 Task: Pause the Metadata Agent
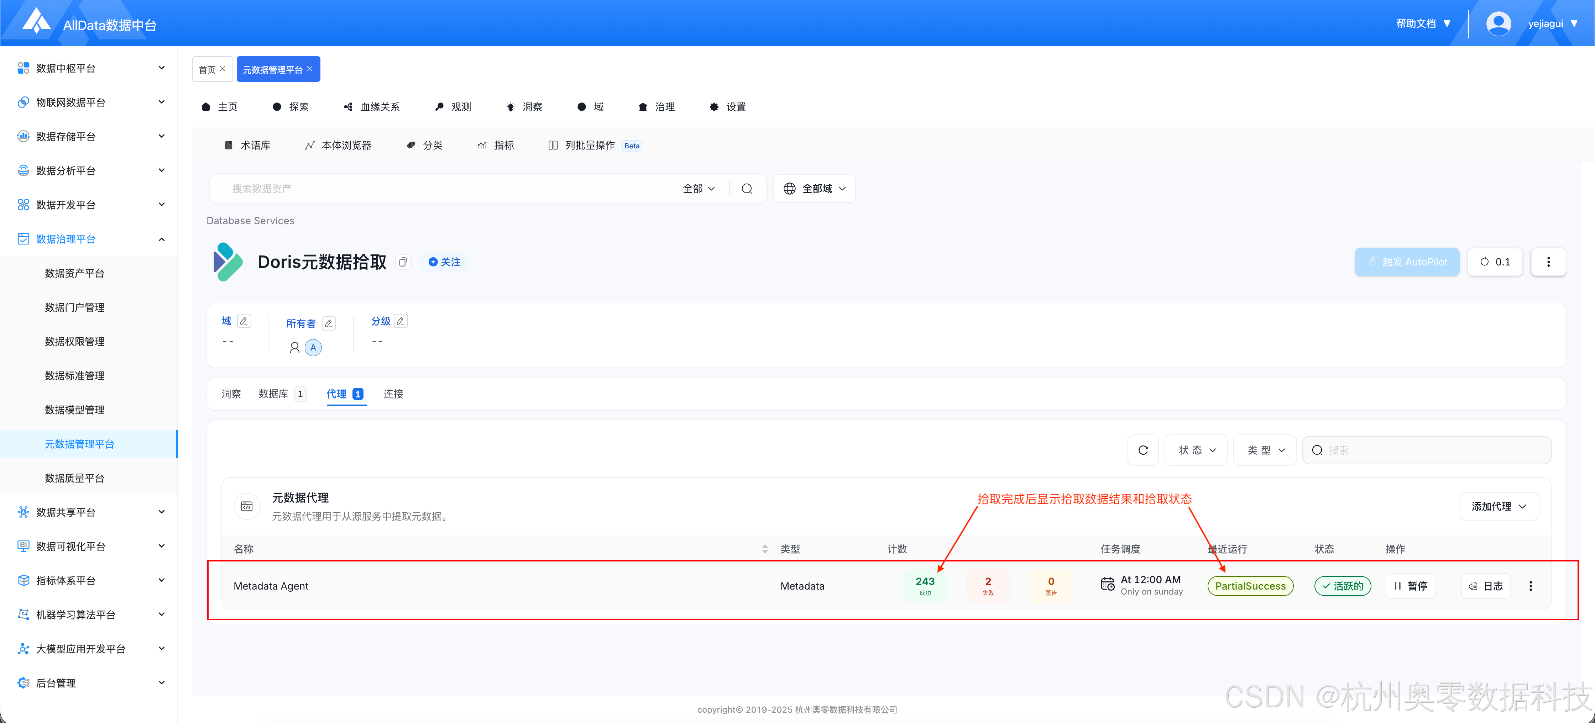1410,586
